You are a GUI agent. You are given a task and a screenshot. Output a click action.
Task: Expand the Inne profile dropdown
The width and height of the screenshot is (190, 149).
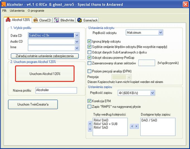click(x=77, y=48)
